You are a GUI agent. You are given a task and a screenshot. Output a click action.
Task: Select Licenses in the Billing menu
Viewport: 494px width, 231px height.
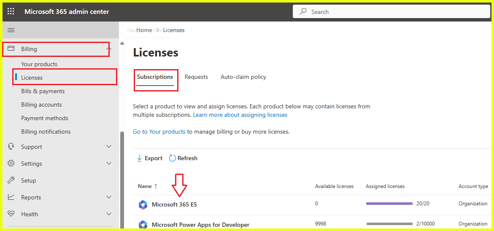(x=32, y=78)
